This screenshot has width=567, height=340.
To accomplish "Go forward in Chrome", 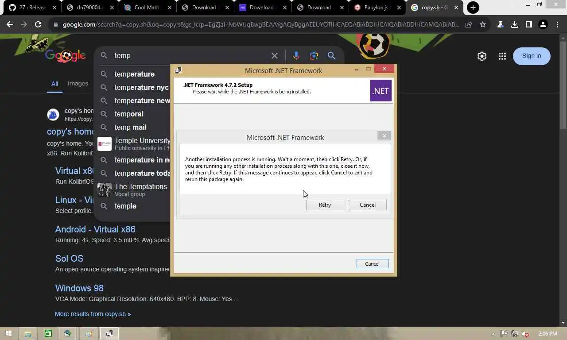I will tap(24, 24).
